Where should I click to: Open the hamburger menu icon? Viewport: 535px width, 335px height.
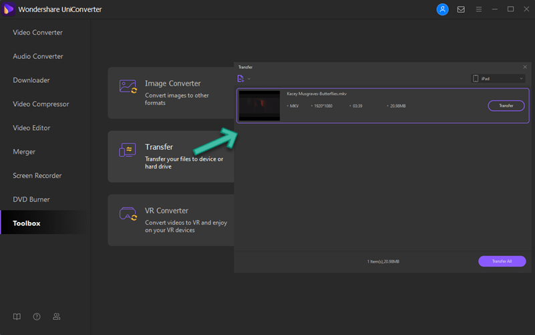tap(479, 9)
